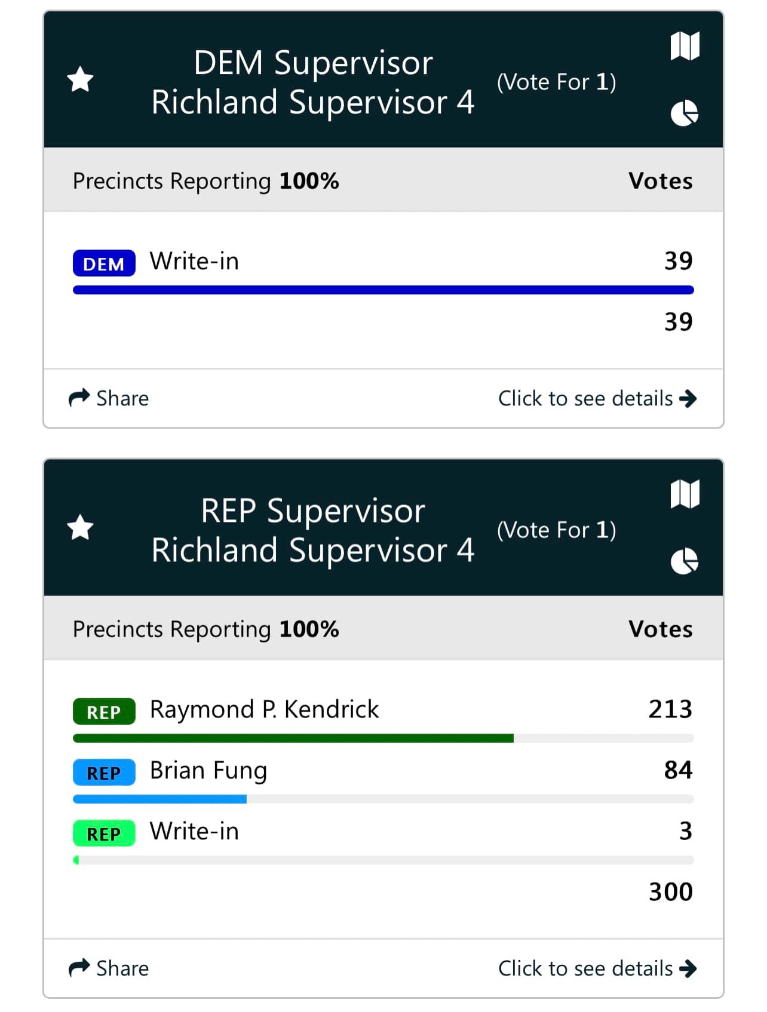Select Brian Fung candidate row

(383, 780)
